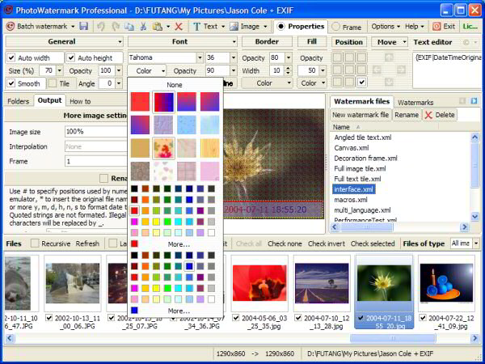
Task: Pick the solid red gradient swatch at top-left
Action: click(x=141, y=102)
